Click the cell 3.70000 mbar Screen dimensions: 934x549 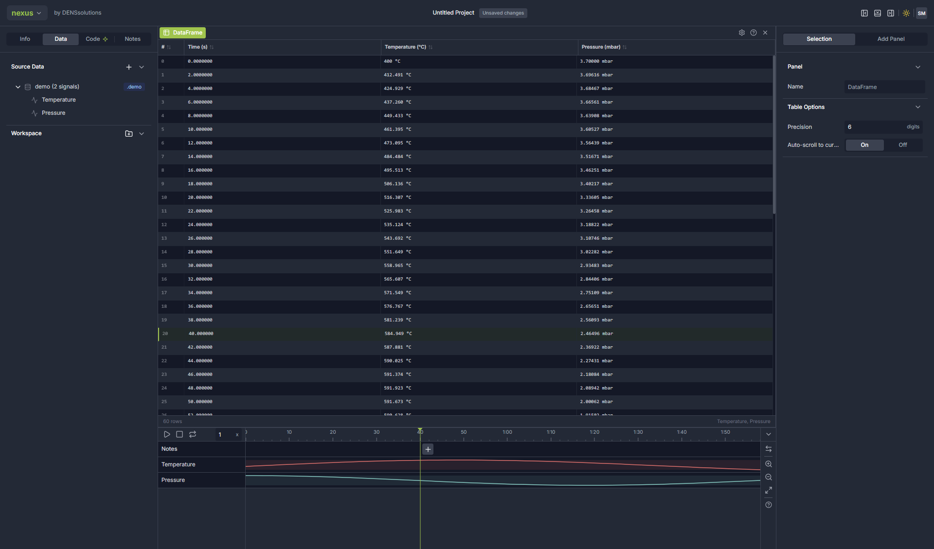pyautogui.click(x=596, y=61)
